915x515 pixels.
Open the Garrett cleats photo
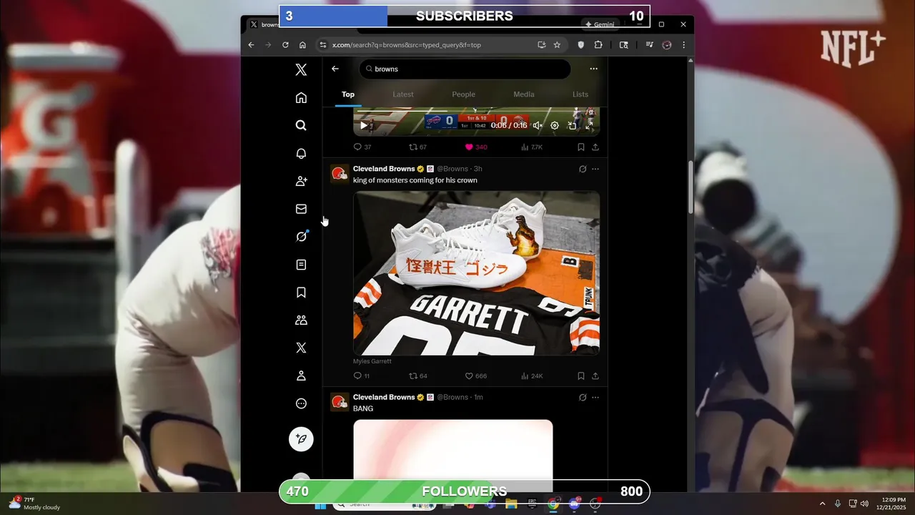pos(477,273)
